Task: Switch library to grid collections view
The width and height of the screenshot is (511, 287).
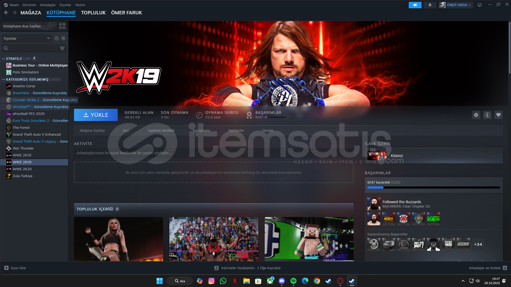Action: [x=62, y=26]
